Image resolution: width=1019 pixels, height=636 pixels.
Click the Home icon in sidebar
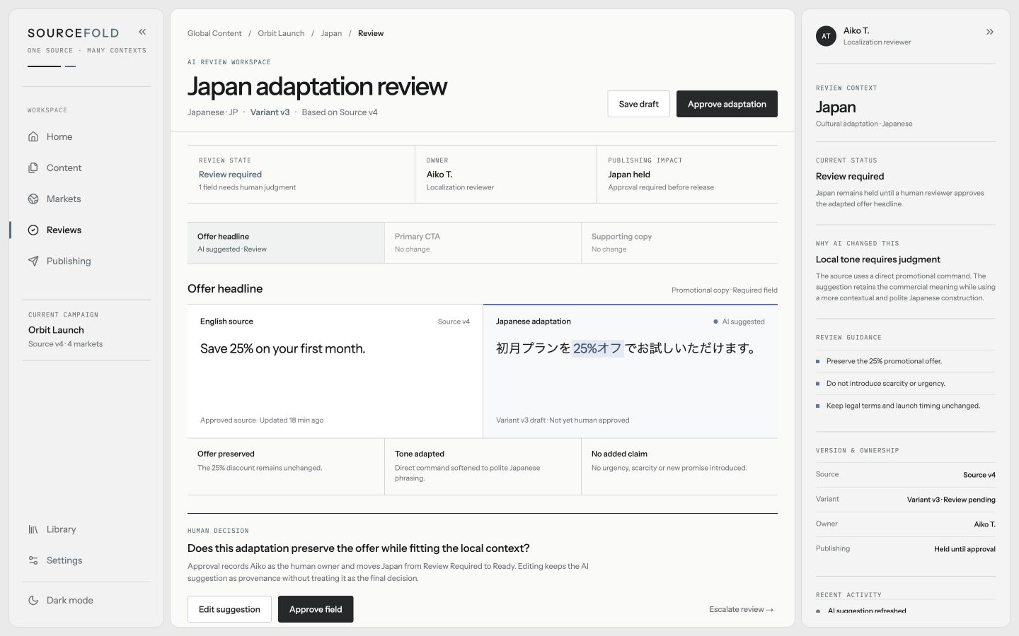pos(33,136)
